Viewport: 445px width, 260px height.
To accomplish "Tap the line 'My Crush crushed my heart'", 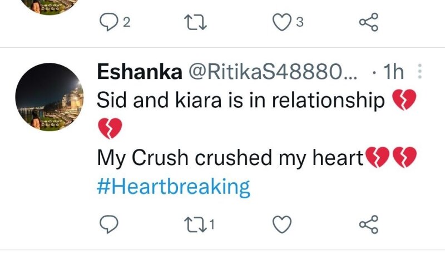I will (230, 158).
